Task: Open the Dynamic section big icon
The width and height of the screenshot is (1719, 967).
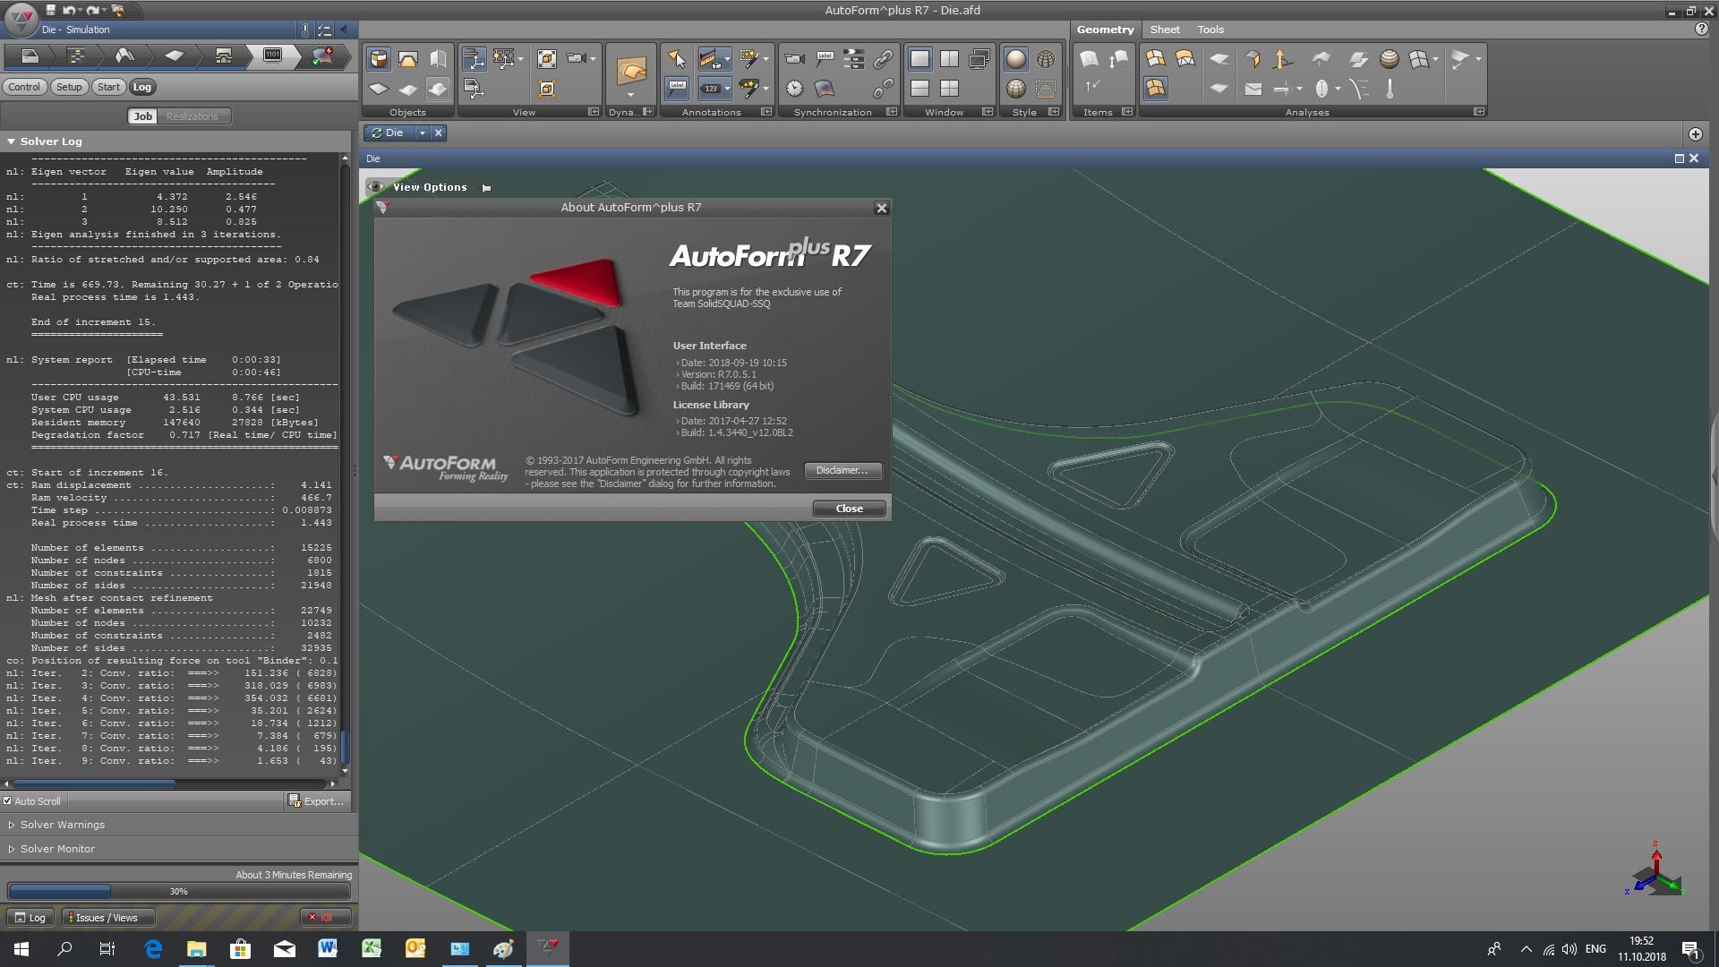Action: point(631,70)
